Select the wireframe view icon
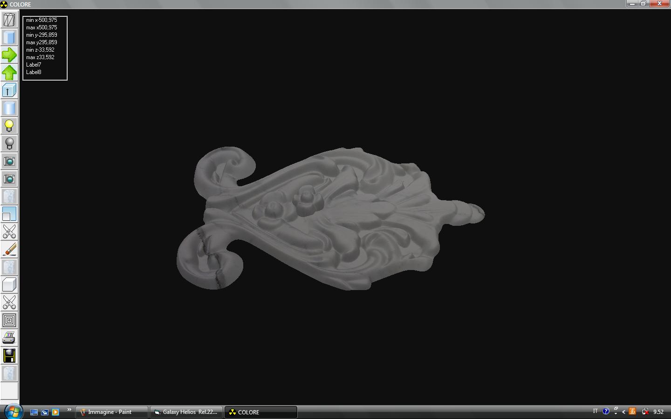 click(x=9, y=20)
